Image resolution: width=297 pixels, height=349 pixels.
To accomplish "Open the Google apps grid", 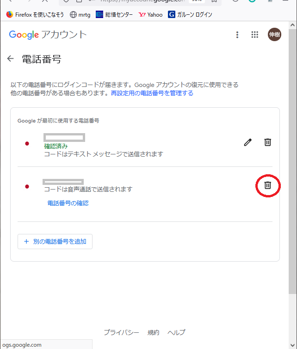I will (x=254, y=35).
